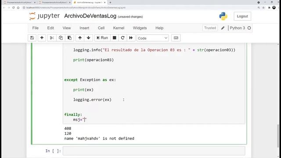Switch to the first browser tab
This screenshot has height=158, width=281.
click(19, 3)
